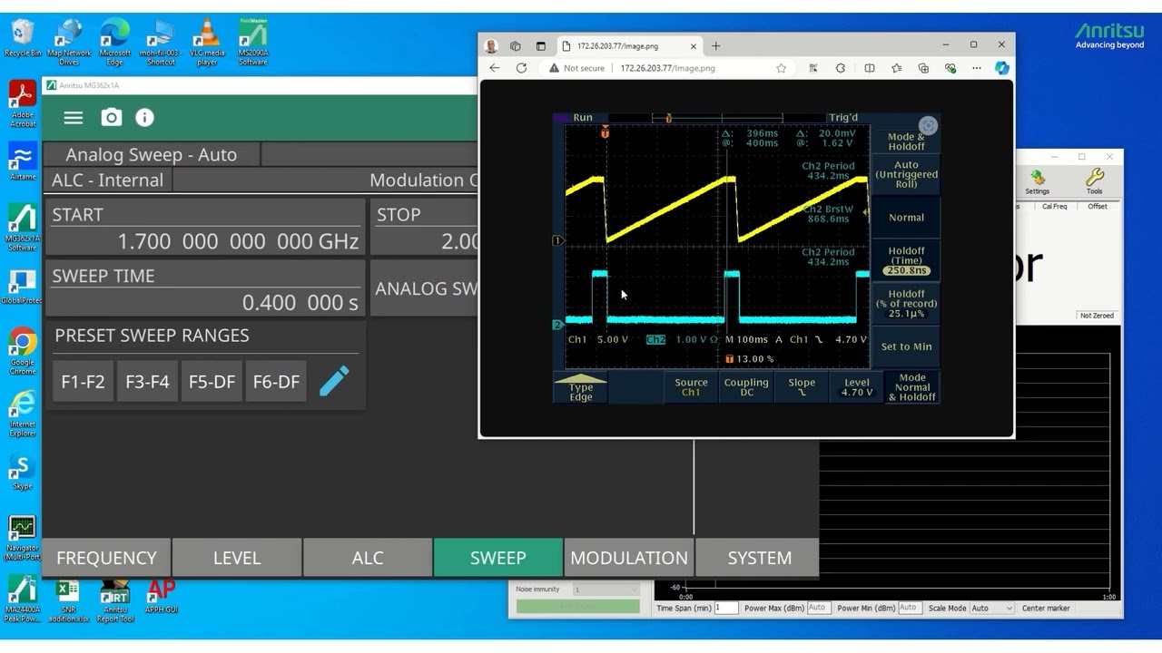The width and height of the screenshot is (1162, 653).
Task: Click the Center marker label
Action: click(1046, 608)
